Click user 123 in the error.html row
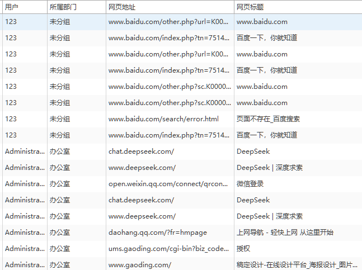Screen dimensions: 362x270 pos(11,119)
